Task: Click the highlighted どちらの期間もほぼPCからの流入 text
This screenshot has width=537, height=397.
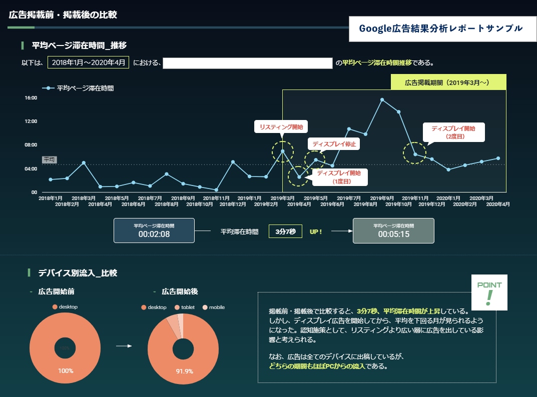Action: 317,366
